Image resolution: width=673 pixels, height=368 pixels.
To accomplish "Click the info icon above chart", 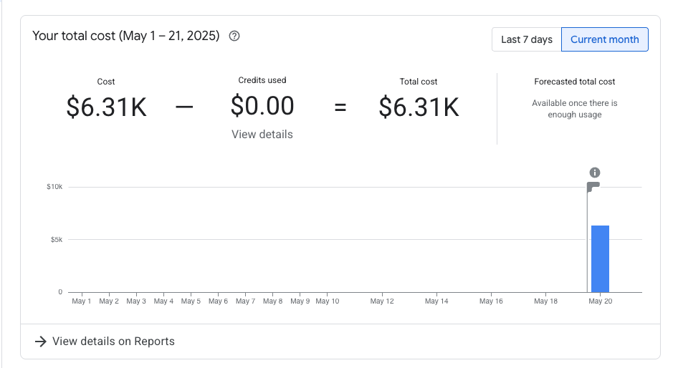I will (594, 173).
